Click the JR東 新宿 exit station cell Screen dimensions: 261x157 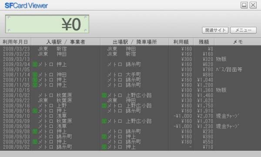coord(121,54)
